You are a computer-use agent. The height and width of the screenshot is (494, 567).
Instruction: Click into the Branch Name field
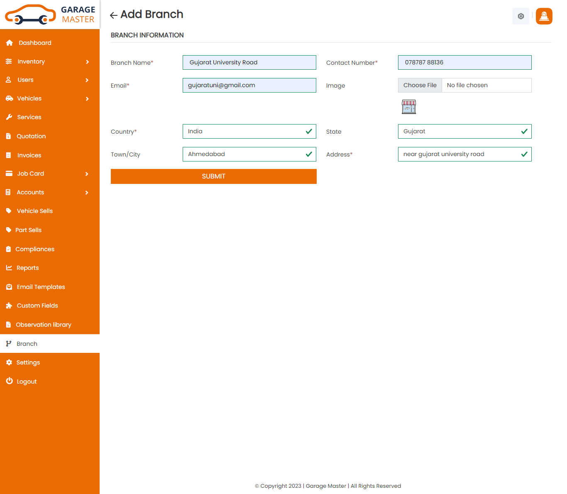pyautogui.click(x=249, y=63)
